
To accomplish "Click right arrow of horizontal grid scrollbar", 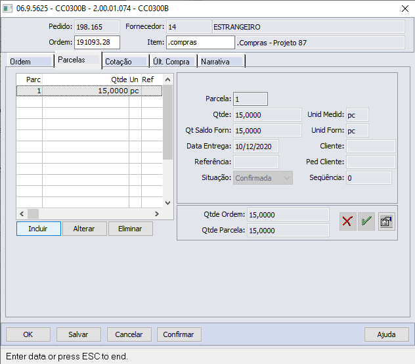I will pyautogui.click(x=157, y=214).
